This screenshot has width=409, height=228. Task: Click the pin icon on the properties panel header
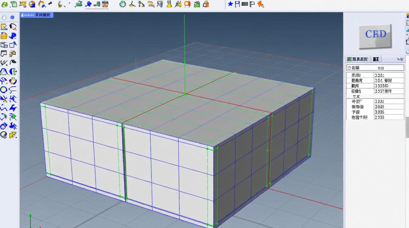coord(400,59)
